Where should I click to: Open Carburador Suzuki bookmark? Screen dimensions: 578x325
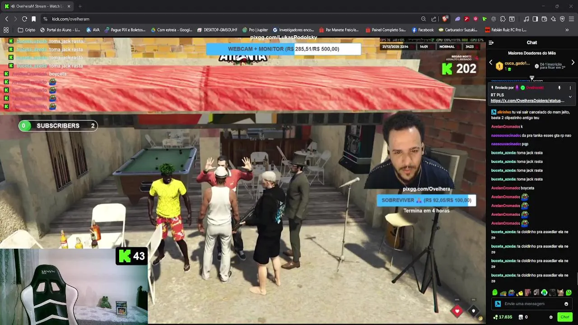click(458, 30)
